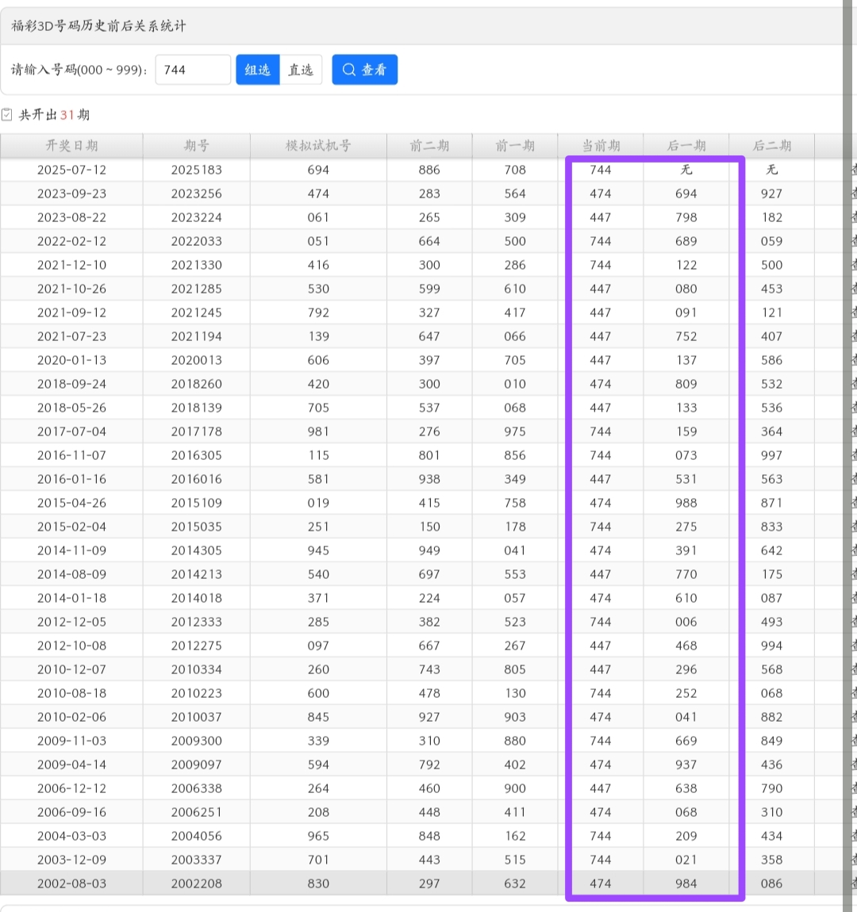The image size is (857, 912).
Task: Click the 福彩3D号码历史前后关系统计 panel title
Action: [99, 26]
